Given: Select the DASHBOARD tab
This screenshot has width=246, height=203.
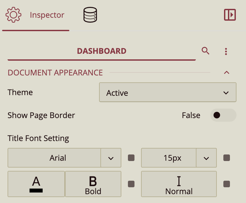Looking at the screenshot, I should (x=102, y=51).
